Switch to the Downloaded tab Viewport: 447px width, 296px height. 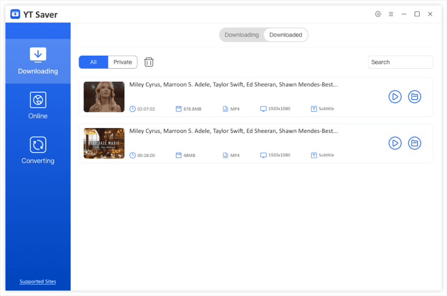click(x=286, y=35)
